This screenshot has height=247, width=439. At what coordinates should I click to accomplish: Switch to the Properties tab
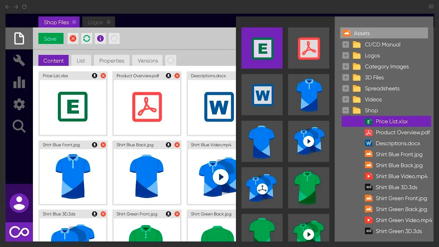[x=112, y=60]
